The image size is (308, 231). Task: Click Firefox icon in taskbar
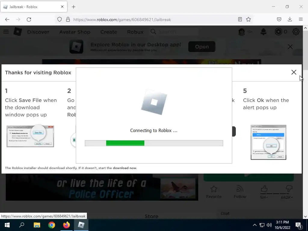(66, 225)
